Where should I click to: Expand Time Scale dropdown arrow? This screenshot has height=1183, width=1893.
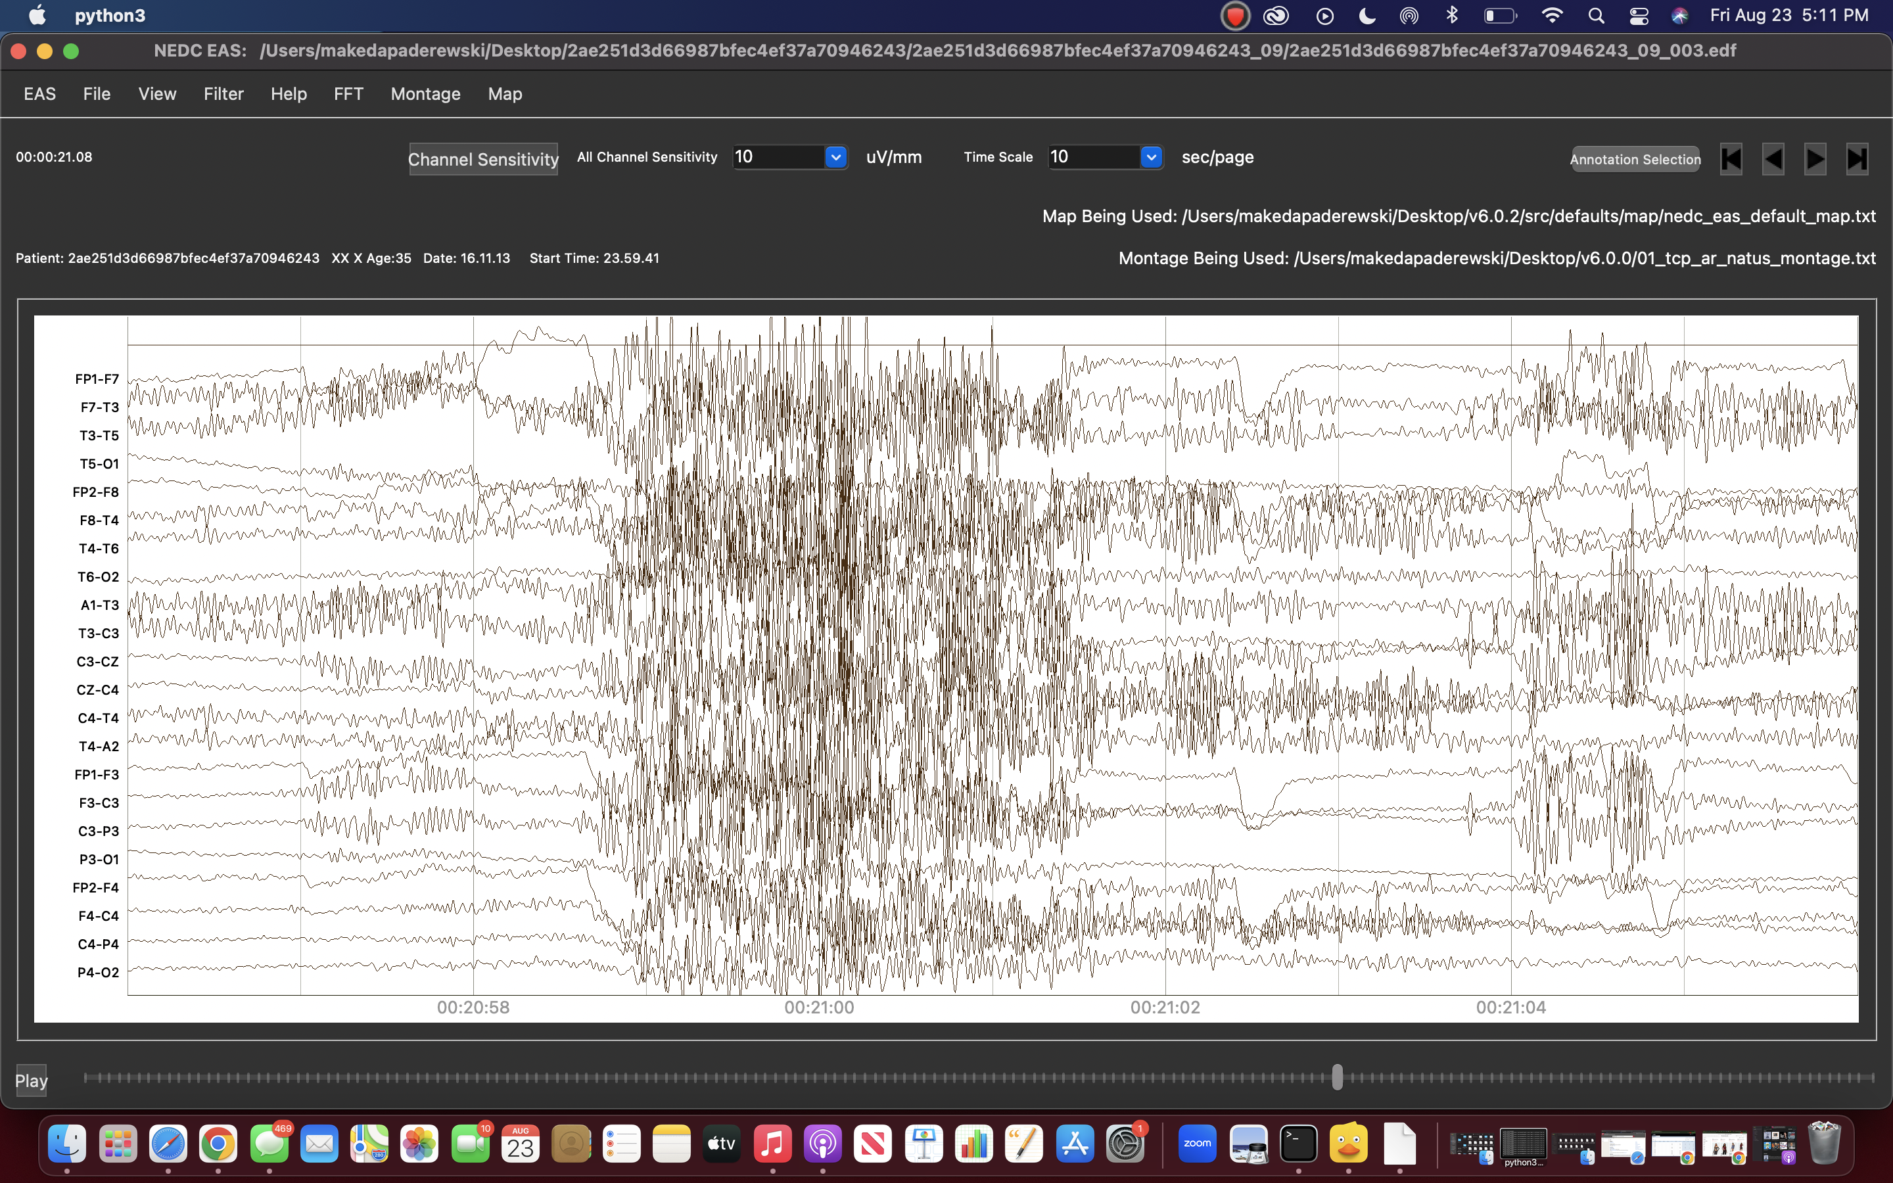point(1151,157)
